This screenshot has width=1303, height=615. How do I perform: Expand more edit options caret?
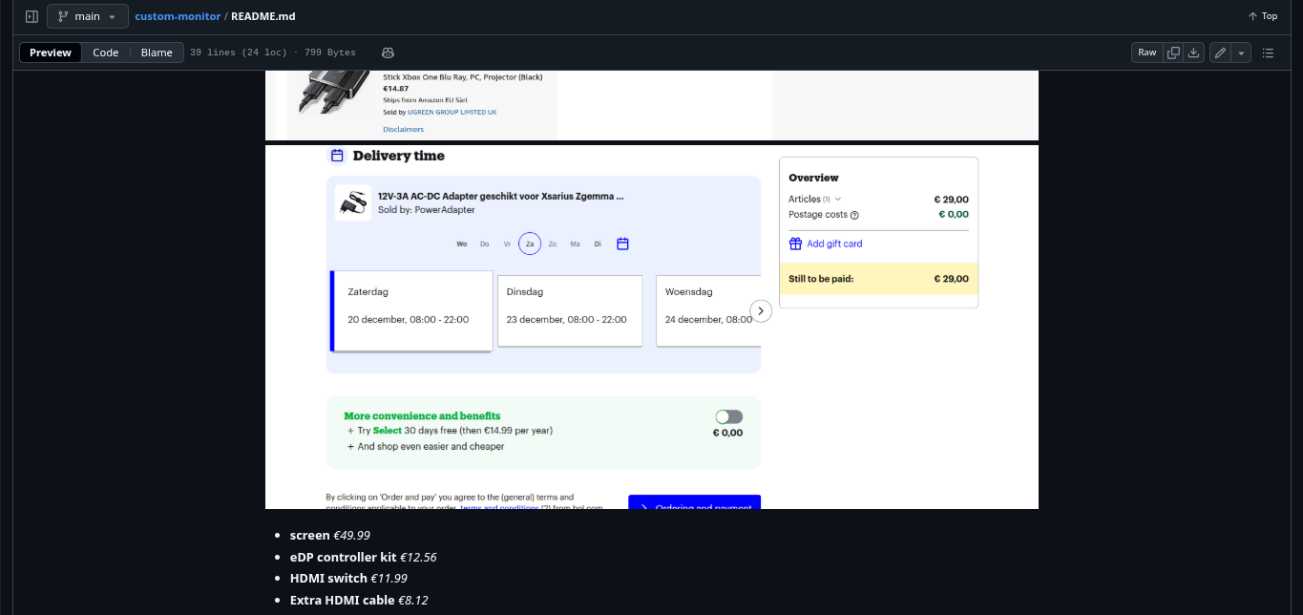coord(1241,53)
